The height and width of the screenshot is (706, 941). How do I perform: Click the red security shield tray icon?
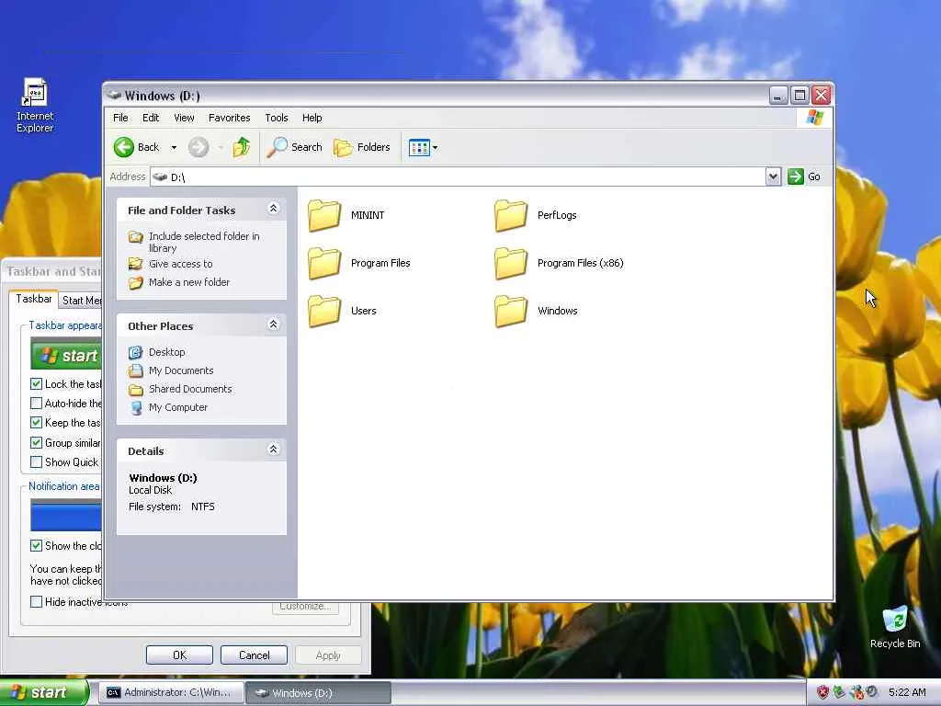point(822,692)
